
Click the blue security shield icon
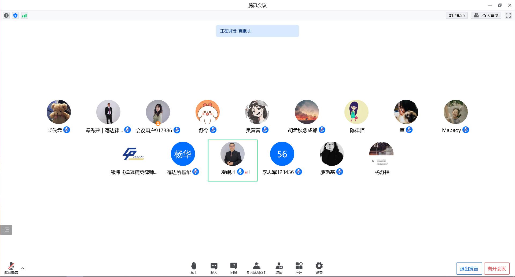click(x=16, y=16)
